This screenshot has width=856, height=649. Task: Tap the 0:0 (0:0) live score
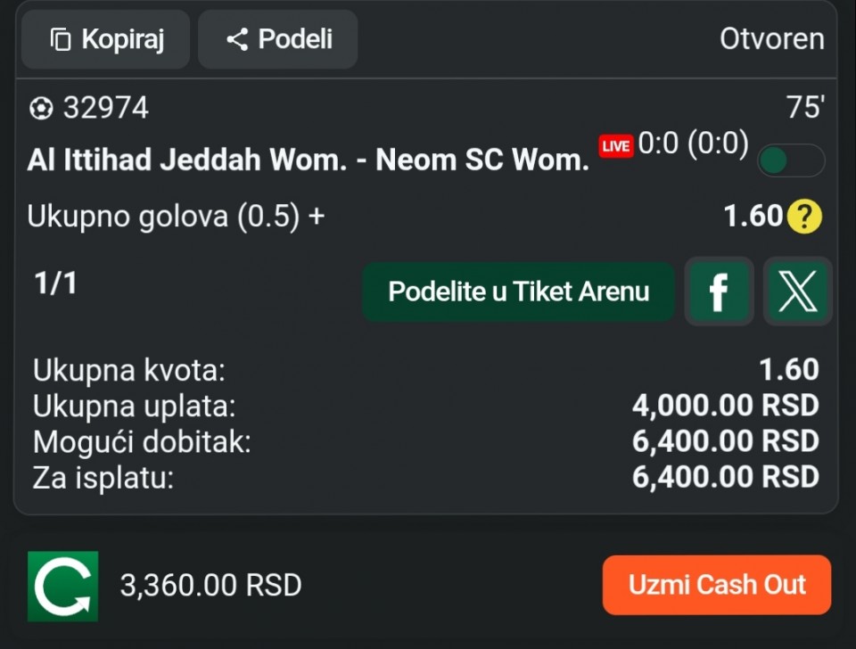[693, 144]
